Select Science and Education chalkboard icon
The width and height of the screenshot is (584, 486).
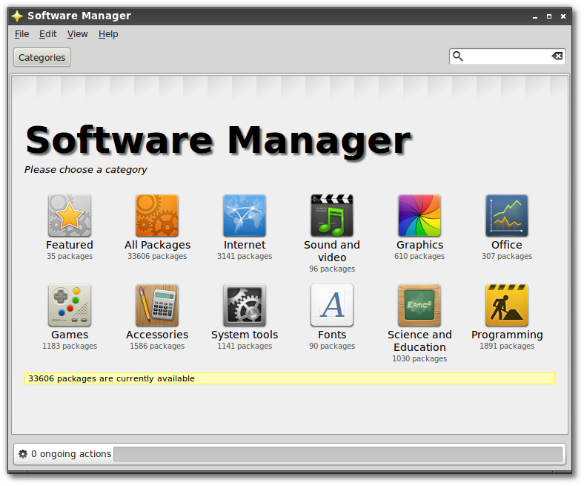[419, 305]
